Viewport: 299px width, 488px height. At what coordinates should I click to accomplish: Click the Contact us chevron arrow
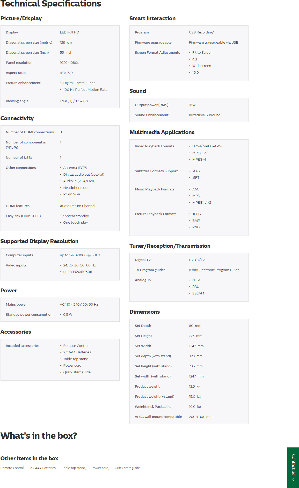pos(293,480)
